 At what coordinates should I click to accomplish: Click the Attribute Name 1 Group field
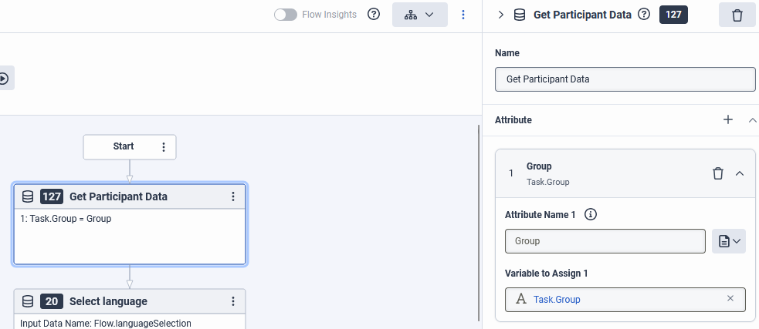(x=605, y=241)
